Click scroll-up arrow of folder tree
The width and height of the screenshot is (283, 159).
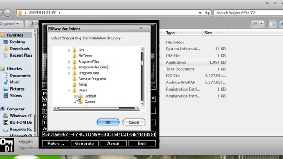(x=142, y=49)
